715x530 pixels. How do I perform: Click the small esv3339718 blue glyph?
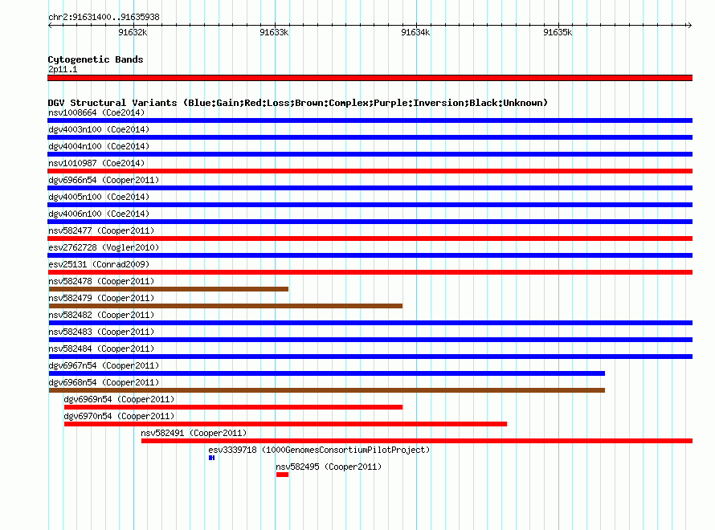tap(211, 458)
